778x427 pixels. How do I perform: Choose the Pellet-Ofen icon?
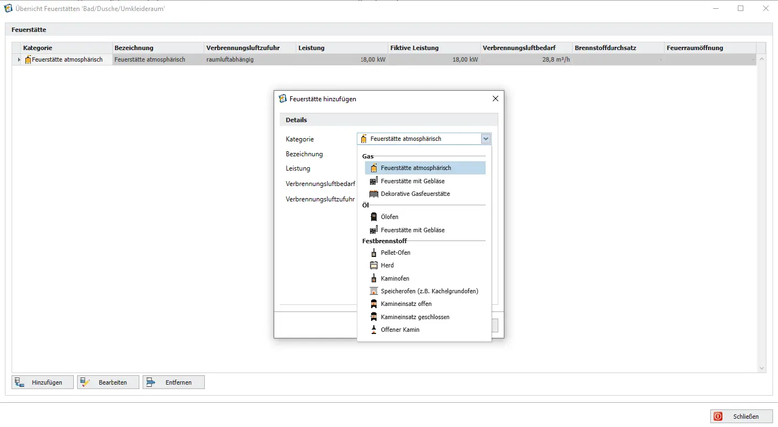point(374,253)
